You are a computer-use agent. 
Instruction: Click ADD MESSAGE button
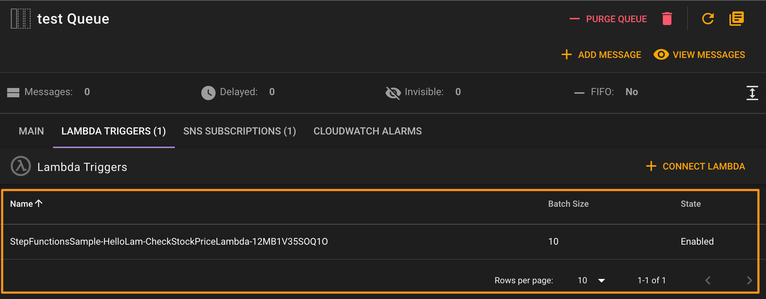pyautogui.click(x=601, y=55)
